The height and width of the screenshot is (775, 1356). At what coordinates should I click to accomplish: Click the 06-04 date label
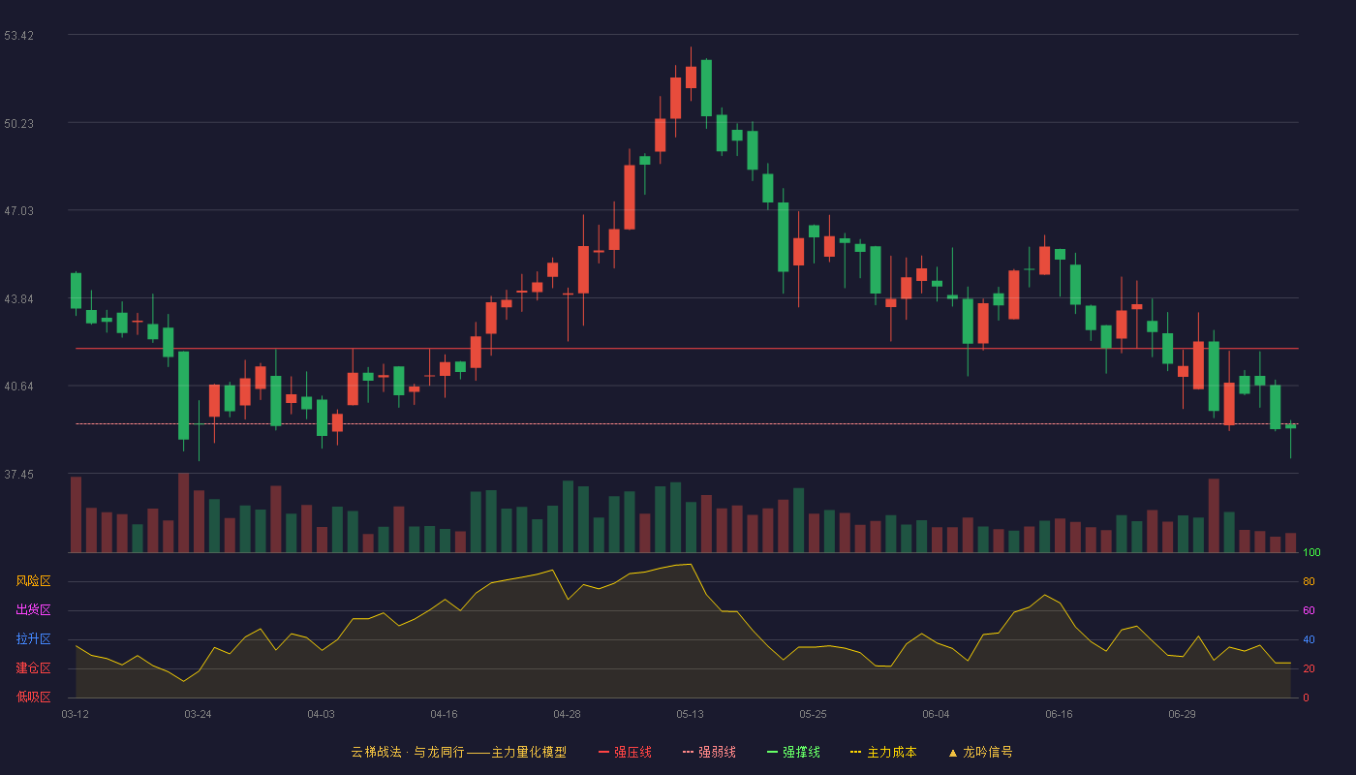936,714
